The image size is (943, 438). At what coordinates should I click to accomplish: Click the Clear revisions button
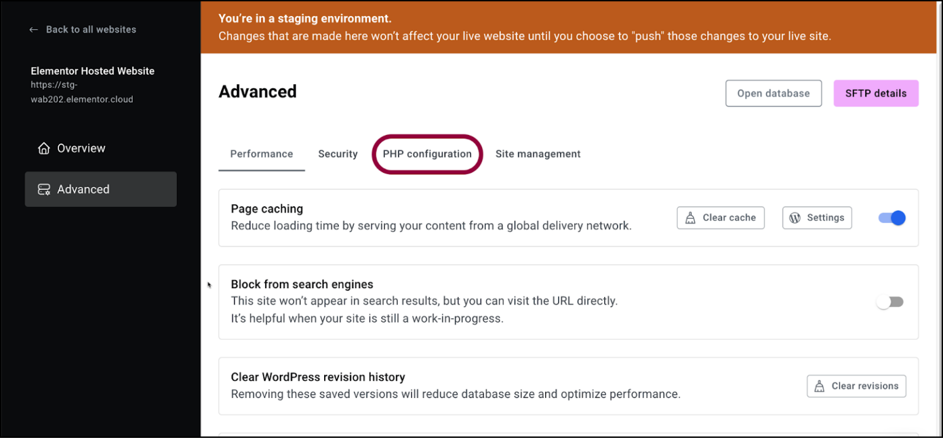tap(856, 386)
